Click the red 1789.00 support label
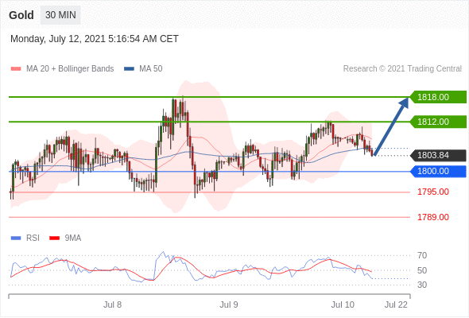 point(432,217)
